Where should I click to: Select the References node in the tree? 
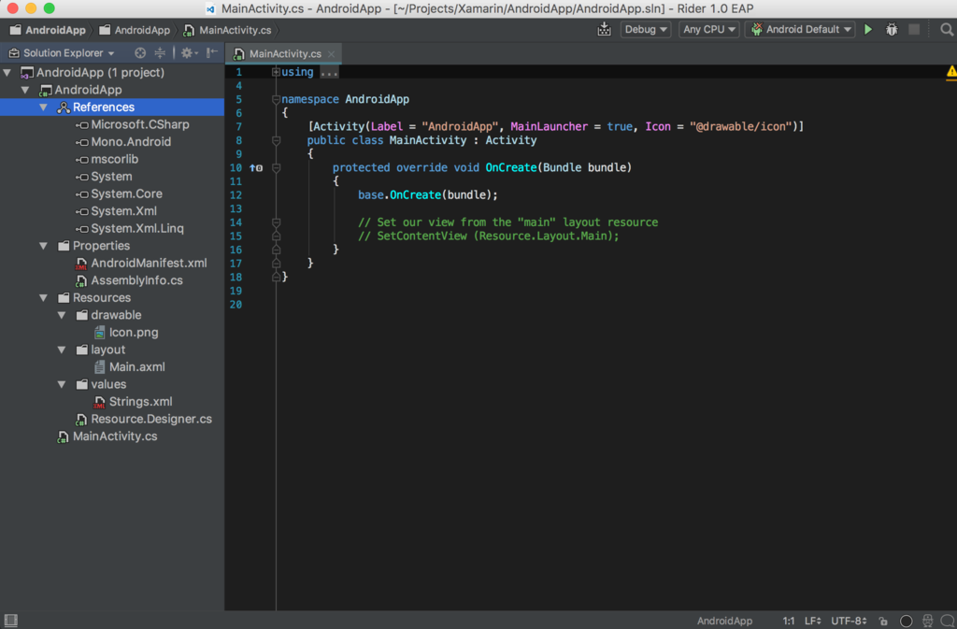point(112,107)
